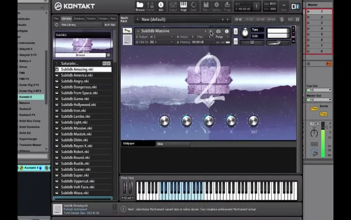
Task: Click the Native Instruments NI logo
Action: pos(295,6)
